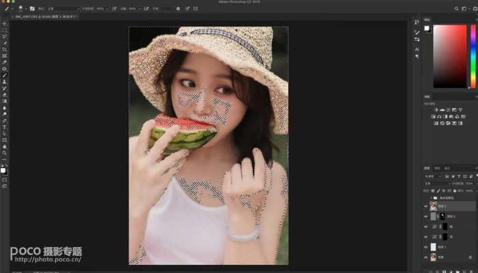Hide the first curves adjustment layer
The image size is (478, 273).
pyautogui.click(x=426, y=227)
